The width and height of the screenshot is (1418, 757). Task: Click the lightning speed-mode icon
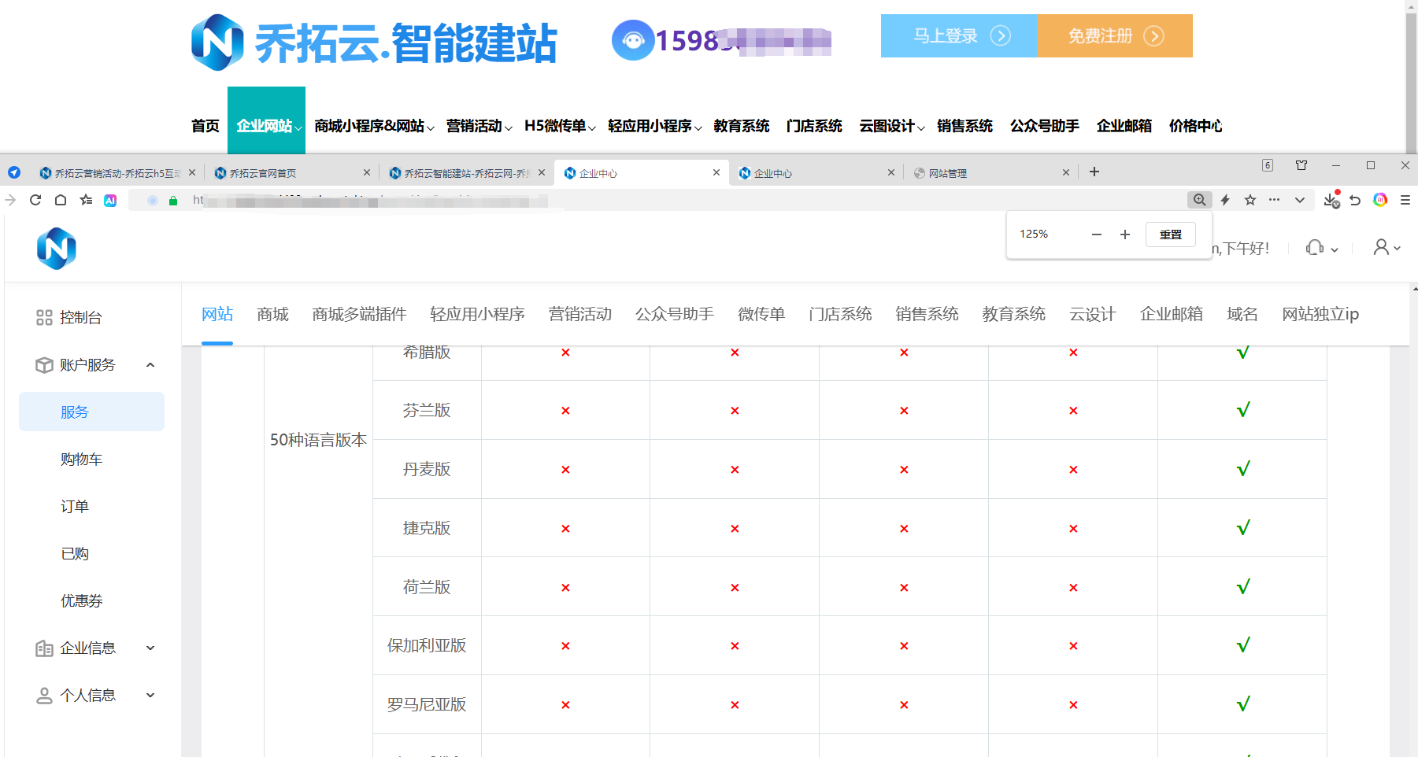(x=1225, y=200)
